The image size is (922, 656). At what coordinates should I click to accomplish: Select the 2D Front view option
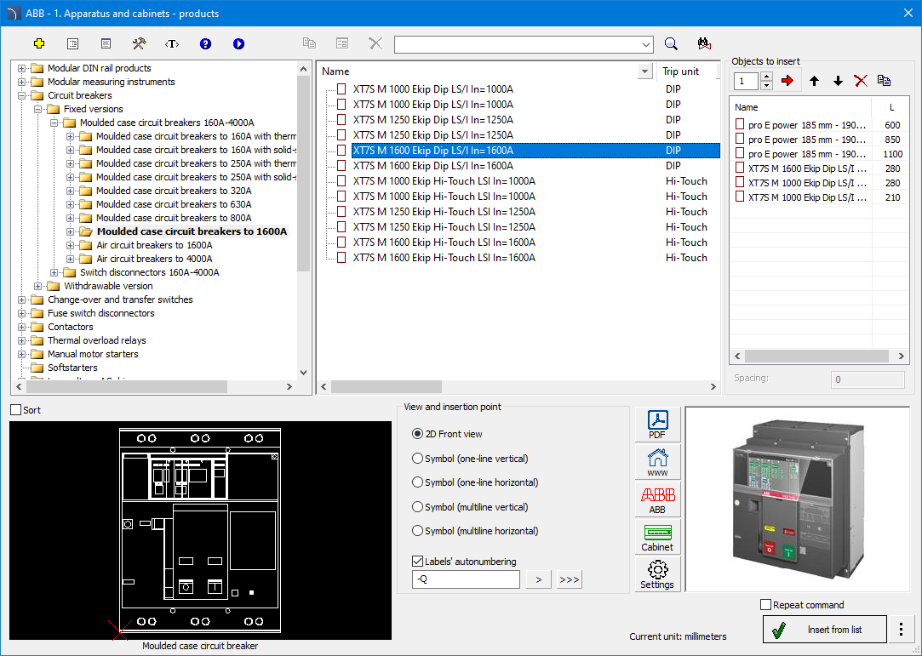[x=448, y=434]
